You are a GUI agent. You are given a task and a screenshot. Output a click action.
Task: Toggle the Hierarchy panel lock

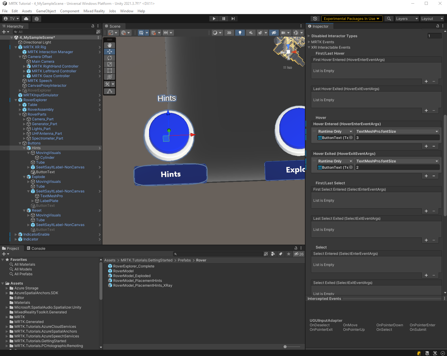click(93, 26)
